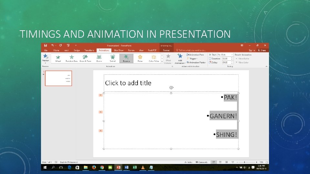This screenshot has height=174, width=310.
Task: Switch to the Home tab
Action: pyautogui.click(x=56, y=50)
